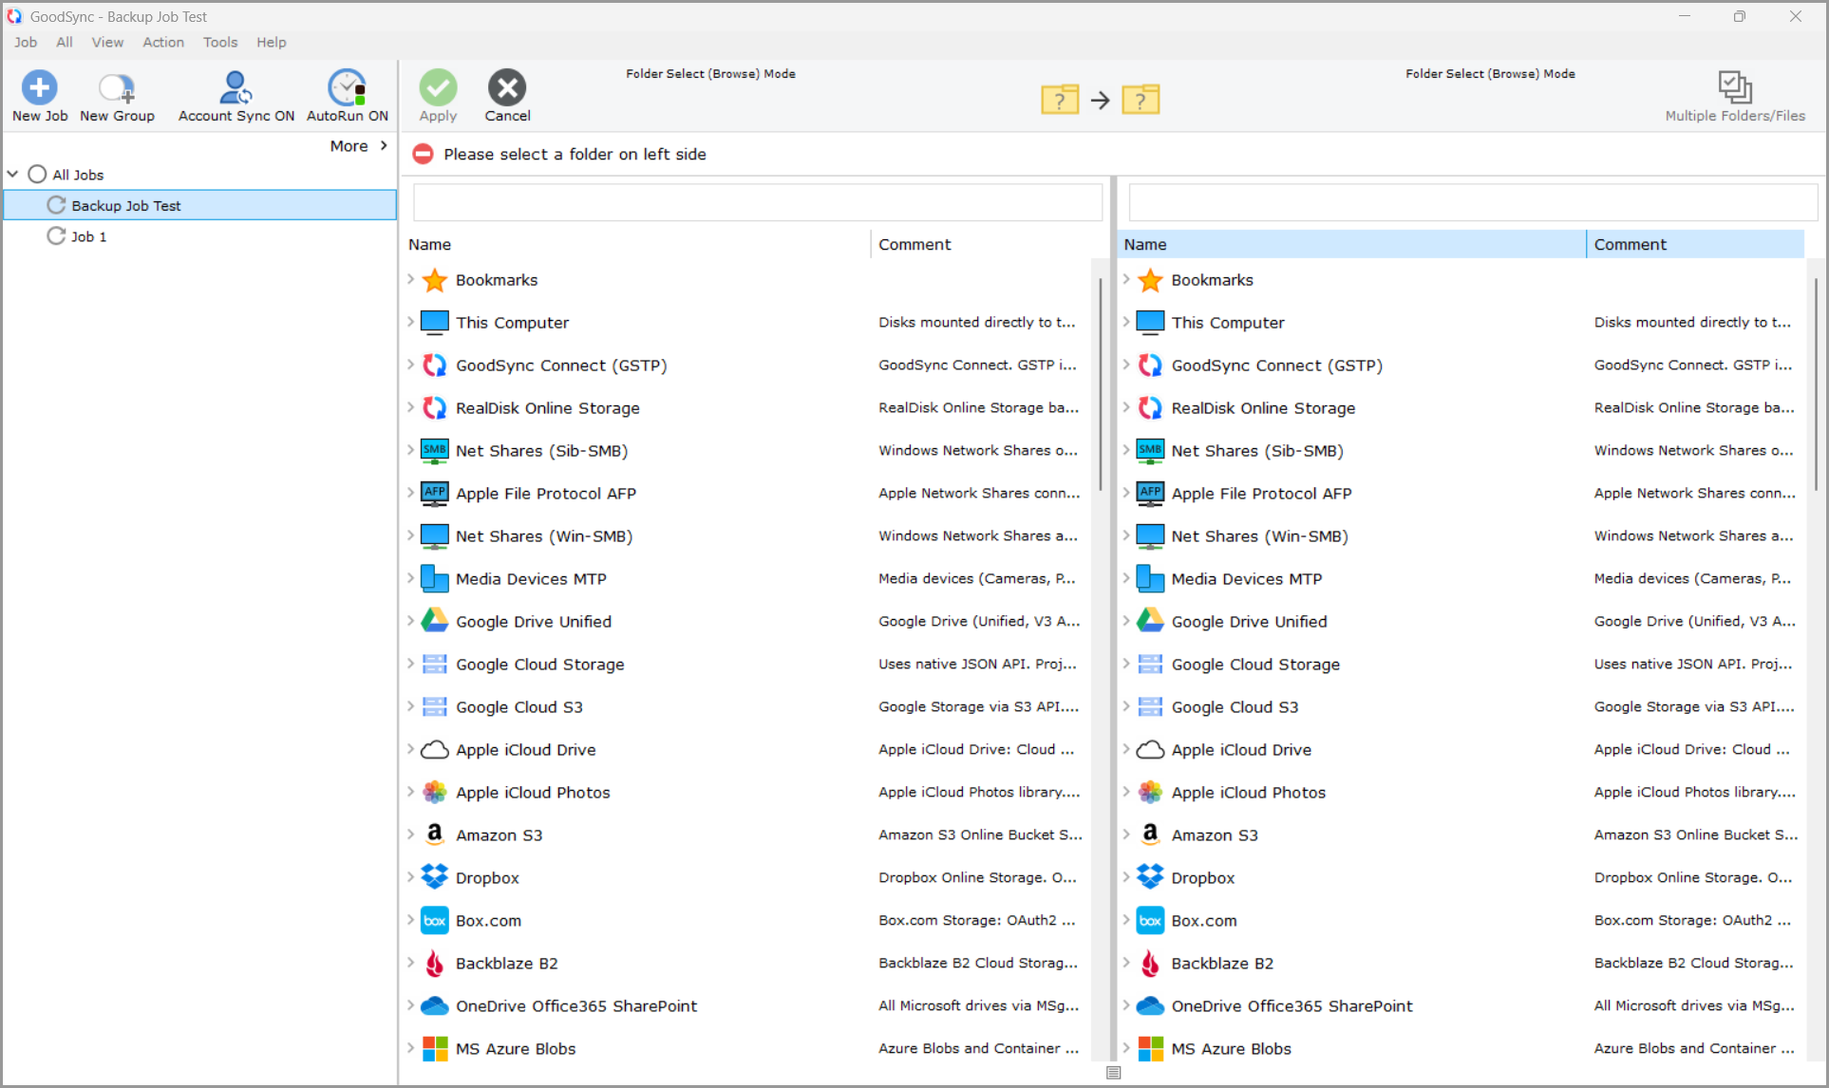
Task: Select Apple iCloud Drive cloud icon in right pane
Action: tap(1150, 750)
